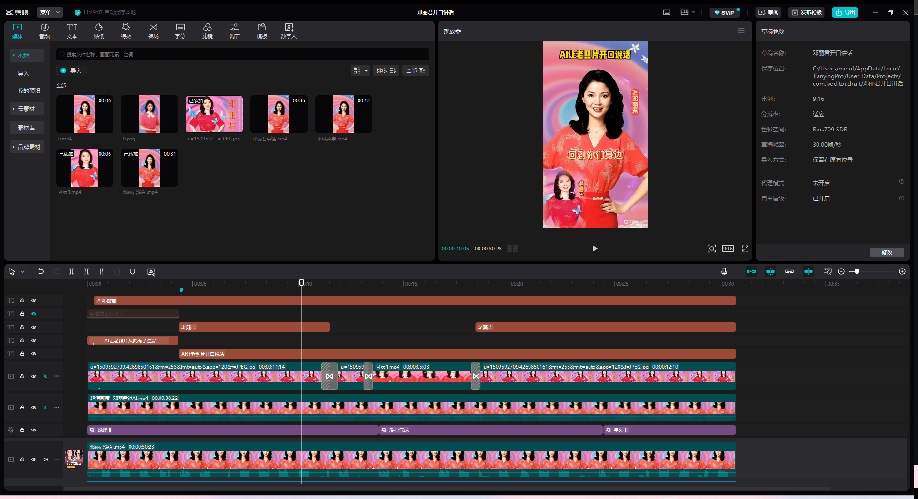Click the info icon beside 自由层级

pos(902,198)
